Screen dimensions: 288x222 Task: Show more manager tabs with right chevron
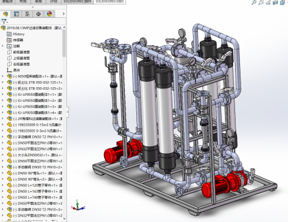pyautogui.click(x=63, y=14)
